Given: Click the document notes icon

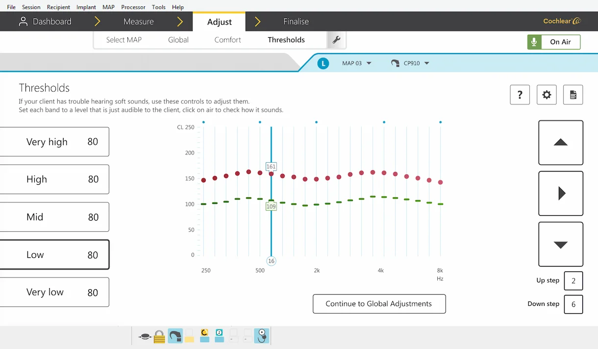Looking at the screenshot, I should point(573,95).
